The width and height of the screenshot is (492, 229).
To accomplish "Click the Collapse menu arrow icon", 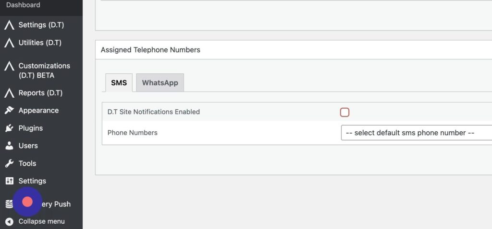I will click(x=9, y=221).
